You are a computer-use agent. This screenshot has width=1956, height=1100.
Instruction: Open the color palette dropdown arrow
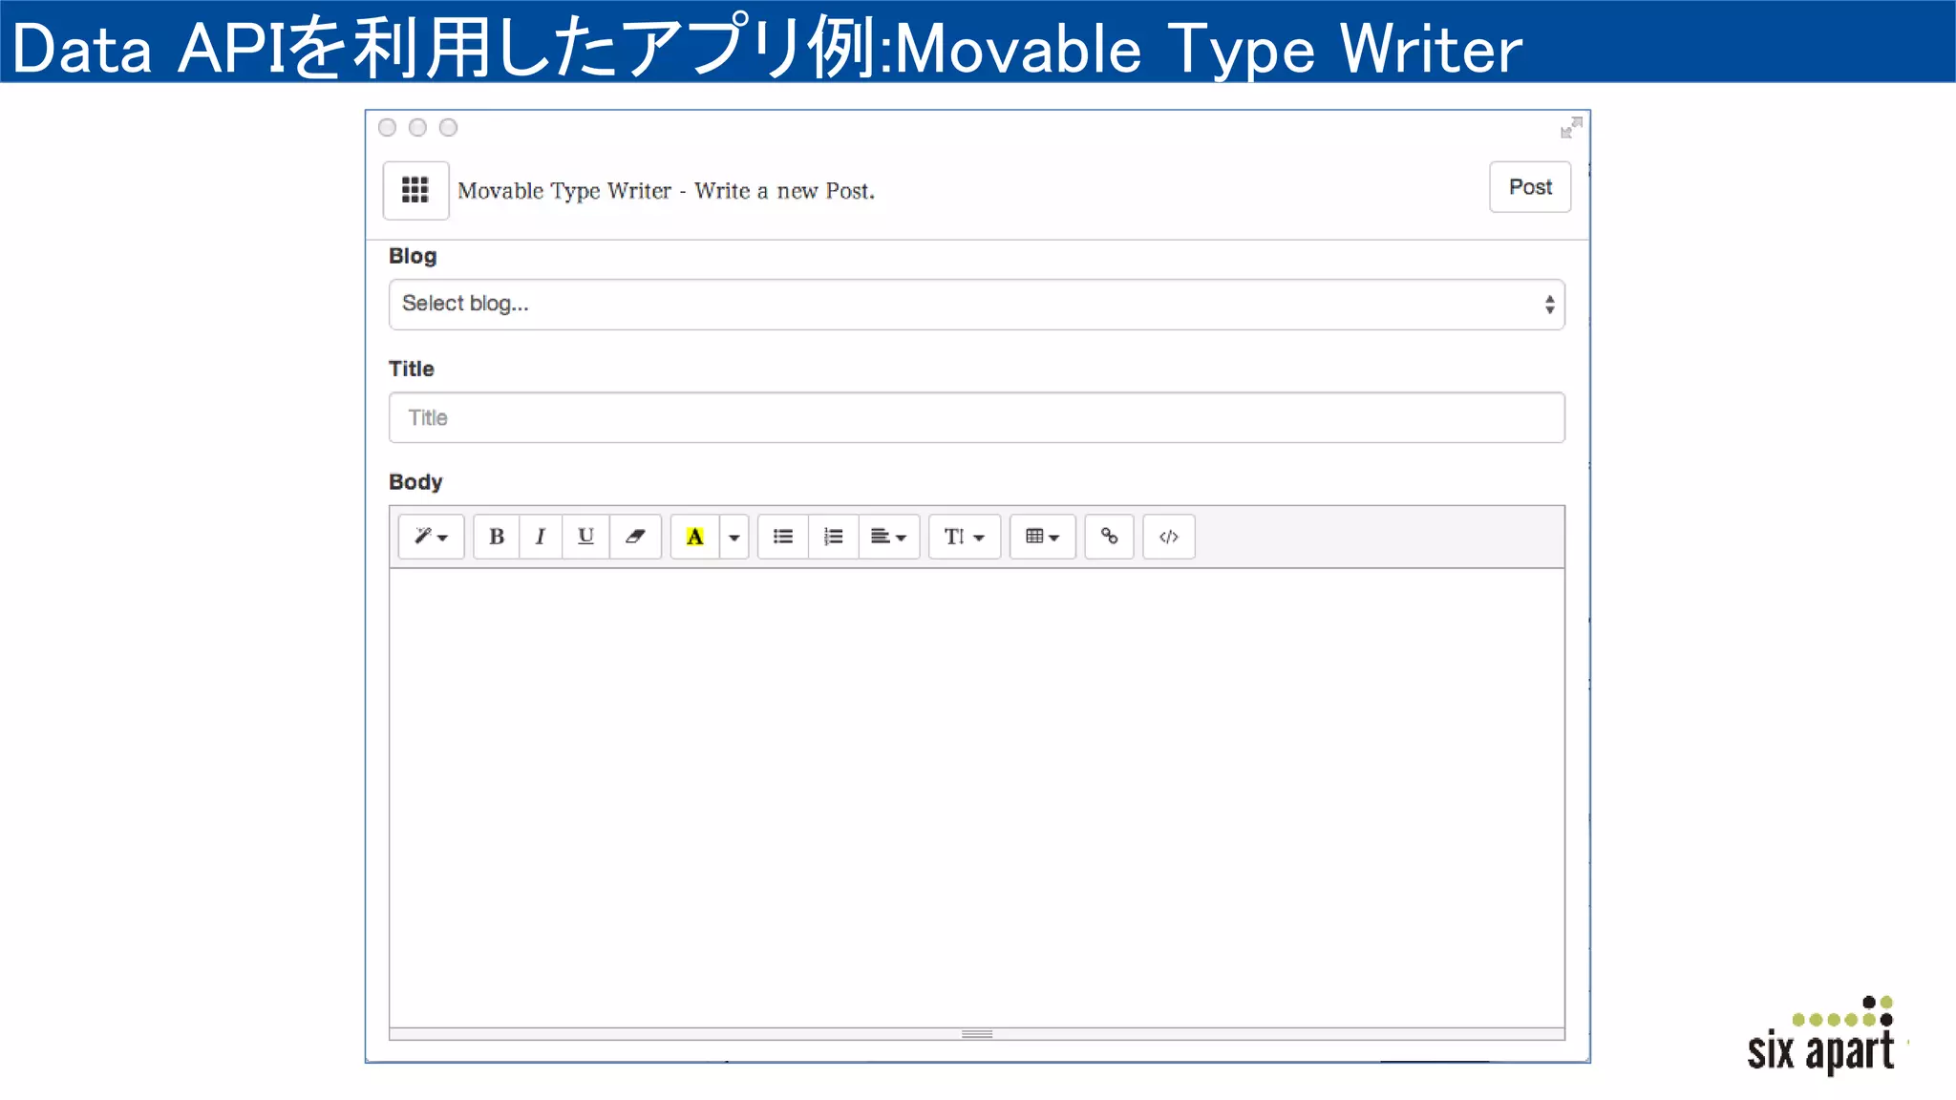[733, 537]
